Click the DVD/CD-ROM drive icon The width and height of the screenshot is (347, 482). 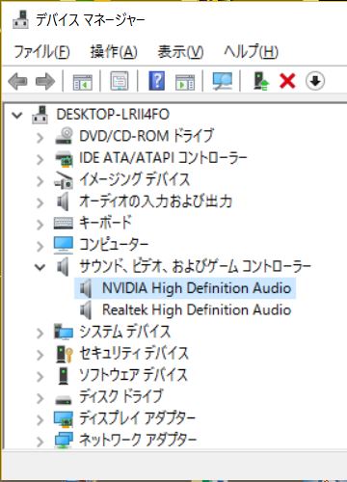tap(64, 136)
